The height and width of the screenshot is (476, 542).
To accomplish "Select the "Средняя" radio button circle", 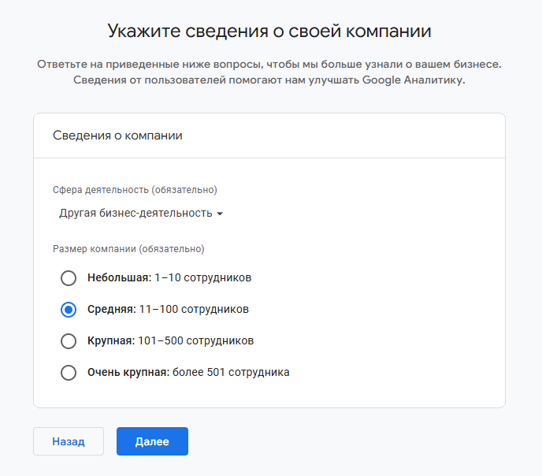I will tap(69, 310).
